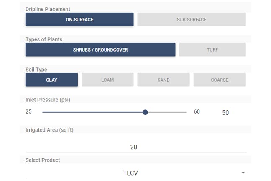Click the Inlet Pressure (psi) label
271x181 pixels.
pos(49,100)
